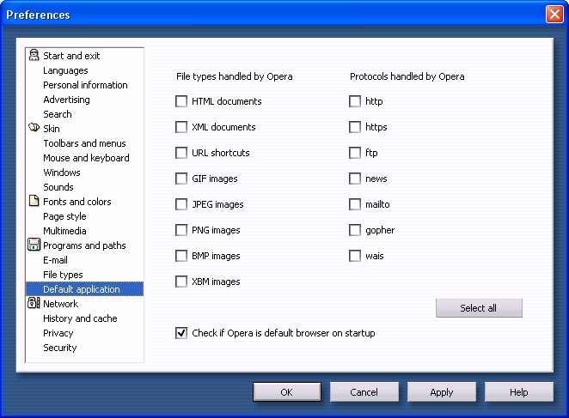
Task: Enable the XBM images checkbox
Action: 181,282
